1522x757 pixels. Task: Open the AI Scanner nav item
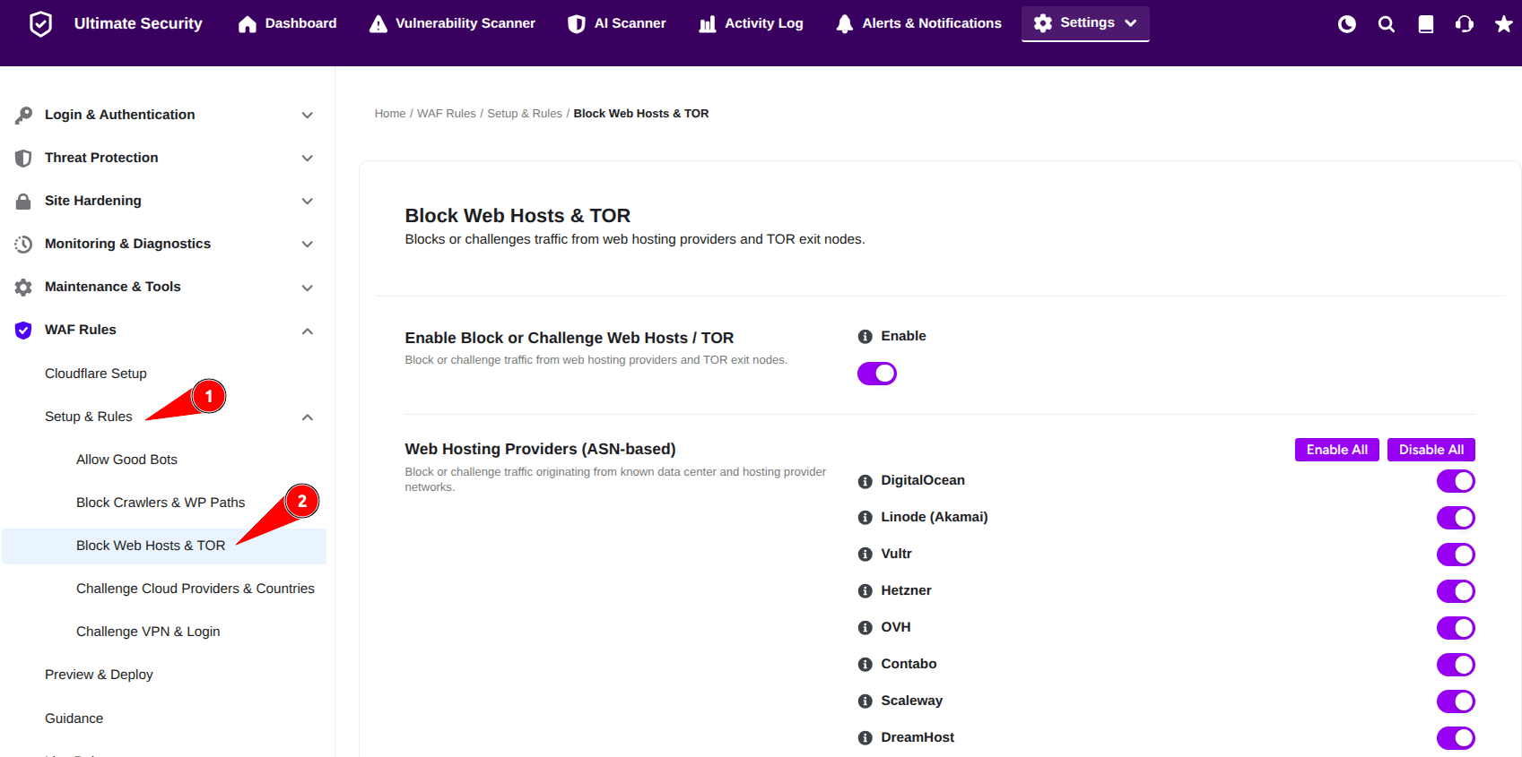coord(617,23)
